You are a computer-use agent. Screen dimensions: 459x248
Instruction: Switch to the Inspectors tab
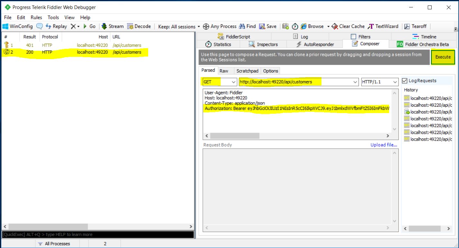click(263, 44)
